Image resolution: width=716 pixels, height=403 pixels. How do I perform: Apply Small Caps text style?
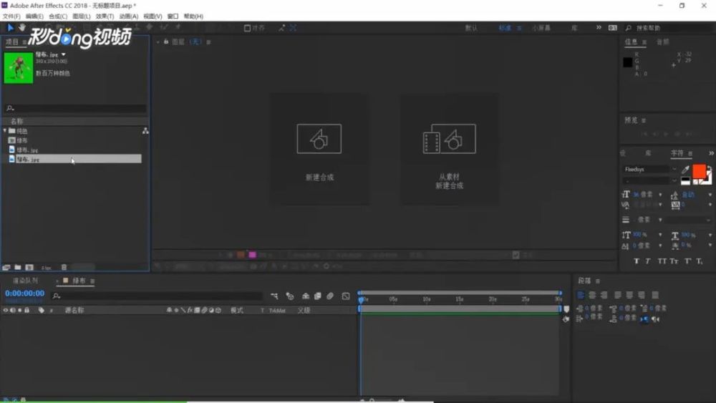click(x=674, y=261)
